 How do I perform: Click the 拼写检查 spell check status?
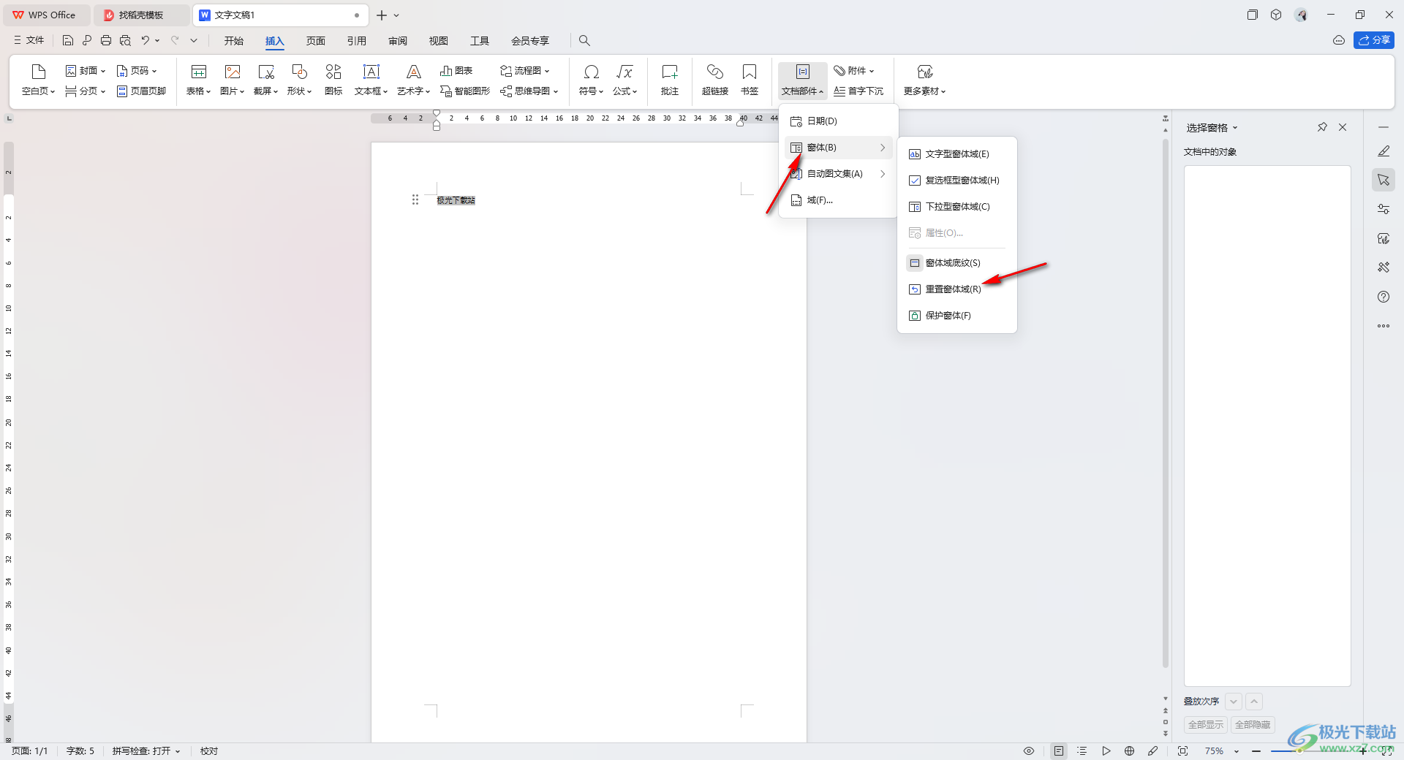(x=146, y=751)
